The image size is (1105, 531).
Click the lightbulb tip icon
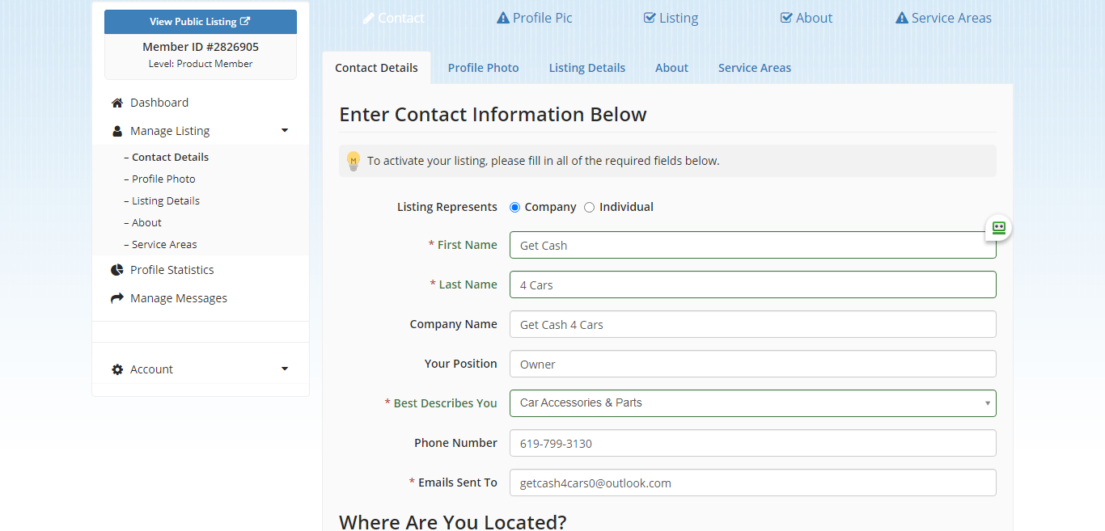(x=354, y=161)
